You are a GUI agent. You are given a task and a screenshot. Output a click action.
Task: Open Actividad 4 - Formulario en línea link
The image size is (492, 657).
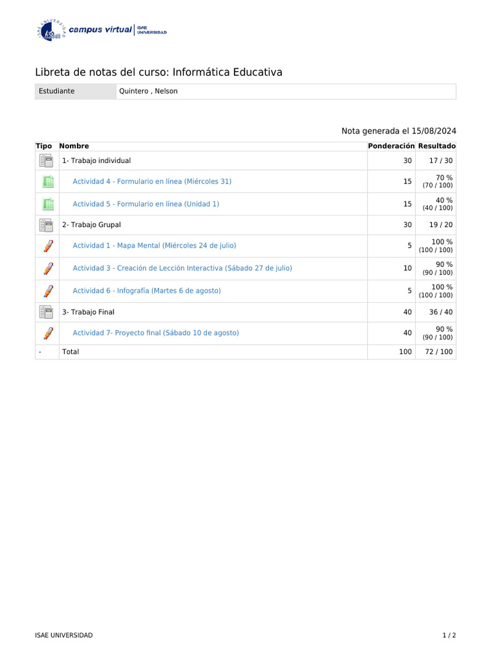[x=152, y=182]
